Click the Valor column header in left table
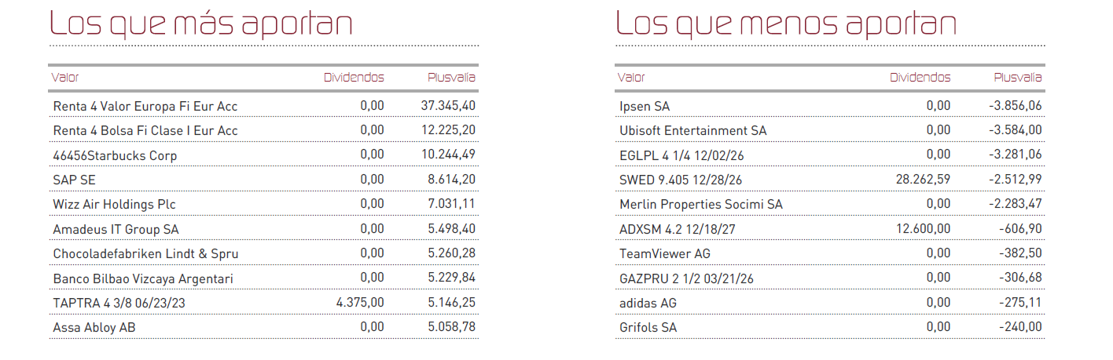Screen dimensions: 1113x360 pyautogui.click(x=65, y=78)
